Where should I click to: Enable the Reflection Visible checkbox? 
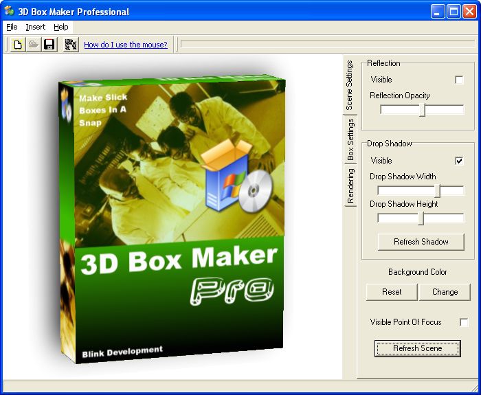pyautogui.click(x=459, y=80)
